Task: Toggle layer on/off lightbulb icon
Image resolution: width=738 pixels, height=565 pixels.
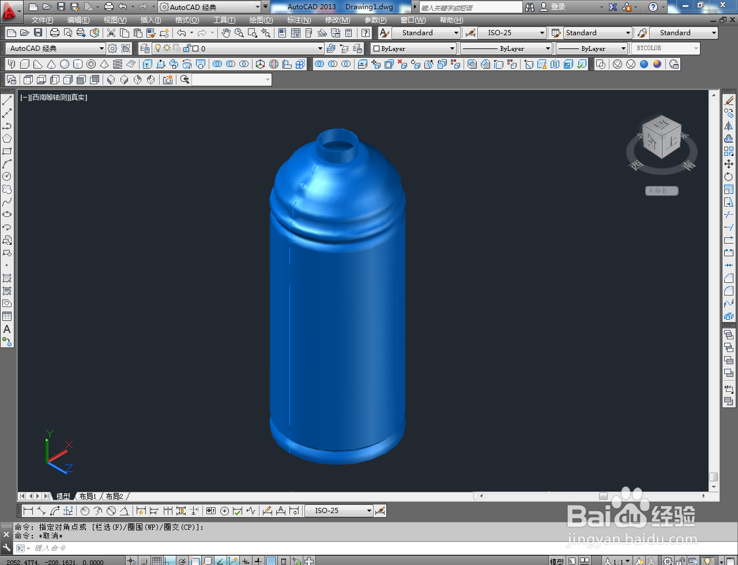Action: (x=157, y=48)
